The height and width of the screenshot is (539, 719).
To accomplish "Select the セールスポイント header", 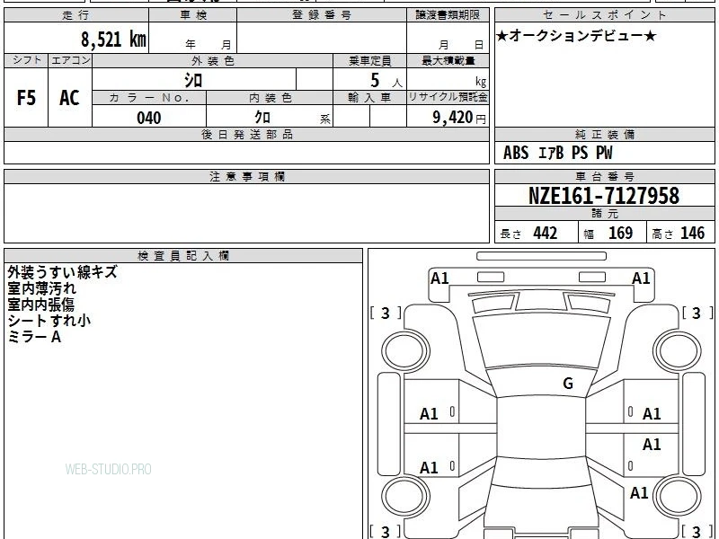I will click(x=604, y=15).
